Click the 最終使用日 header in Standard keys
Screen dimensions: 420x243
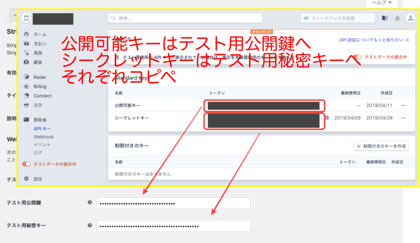pos(351,93)
